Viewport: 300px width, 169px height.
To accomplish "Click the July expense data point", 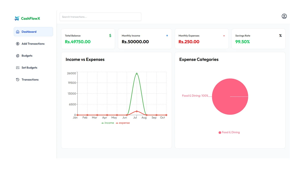I will 137,111.
